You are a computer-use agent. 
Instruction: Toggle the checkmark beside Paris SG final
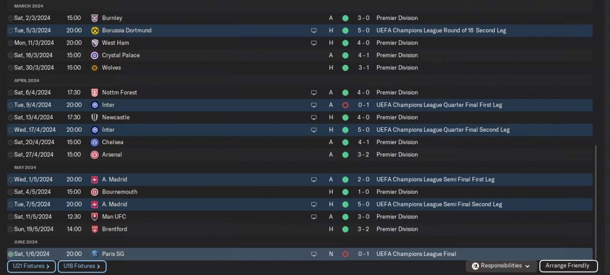(x=10, y=254)
